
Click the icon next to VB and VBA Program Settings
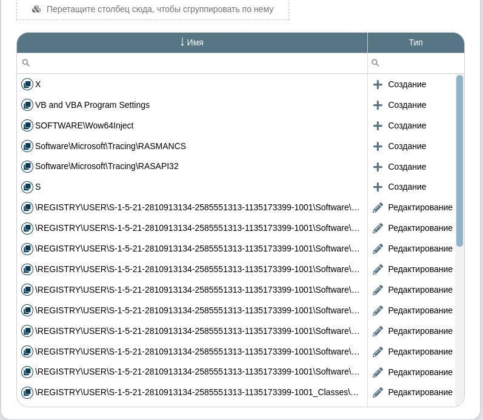(27, 105)
